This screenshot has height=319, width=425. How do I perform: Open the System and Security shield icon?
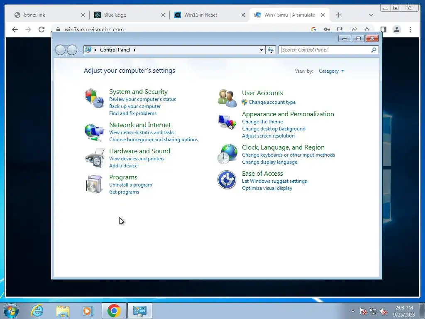tap(94, 98)
